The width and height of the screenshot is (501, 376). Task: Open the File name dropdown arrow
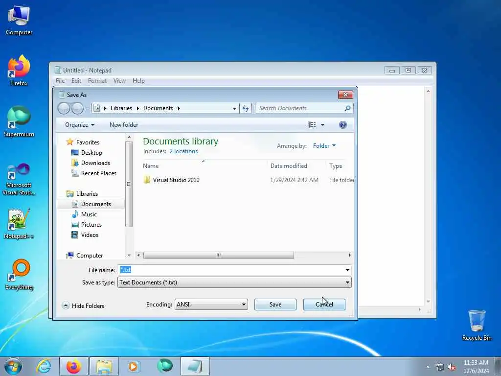point(347,270)
